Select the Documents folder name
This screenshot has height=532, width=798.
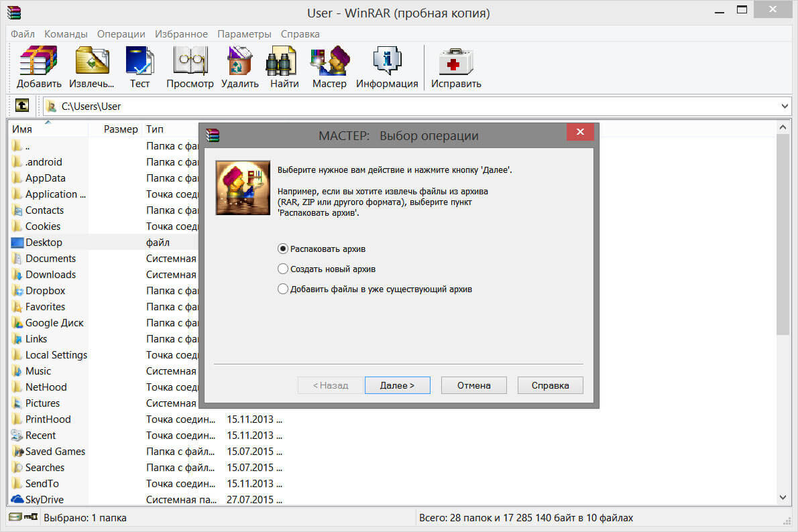tap(50, 259)
